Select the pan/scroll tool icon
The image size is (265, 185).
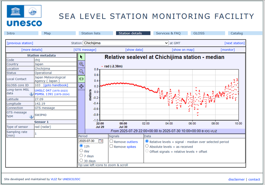pyautogui.click(x=81, y=86)
